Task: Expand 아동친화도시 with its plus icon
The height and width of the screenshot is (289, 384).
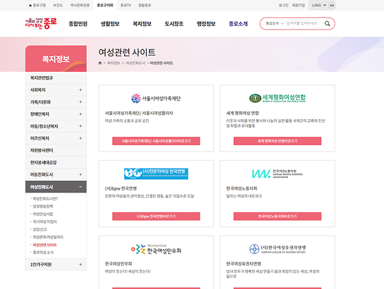Action: (80, 175)
